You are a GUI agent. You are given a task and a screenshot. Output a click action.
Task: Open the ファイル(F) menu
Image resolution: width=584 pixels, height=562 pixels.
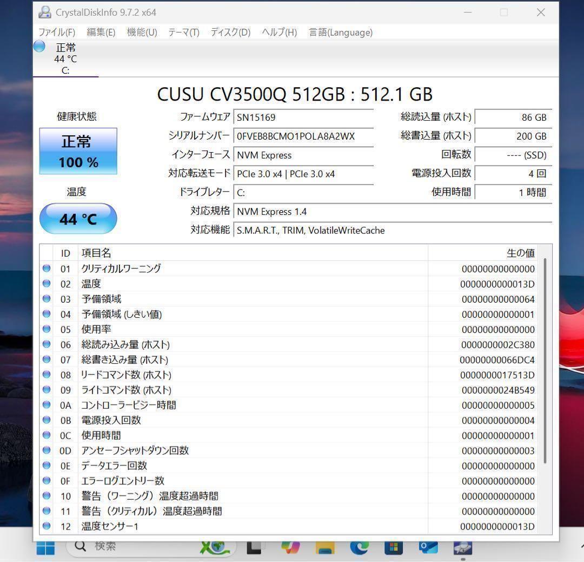click(x=55, y=32)
